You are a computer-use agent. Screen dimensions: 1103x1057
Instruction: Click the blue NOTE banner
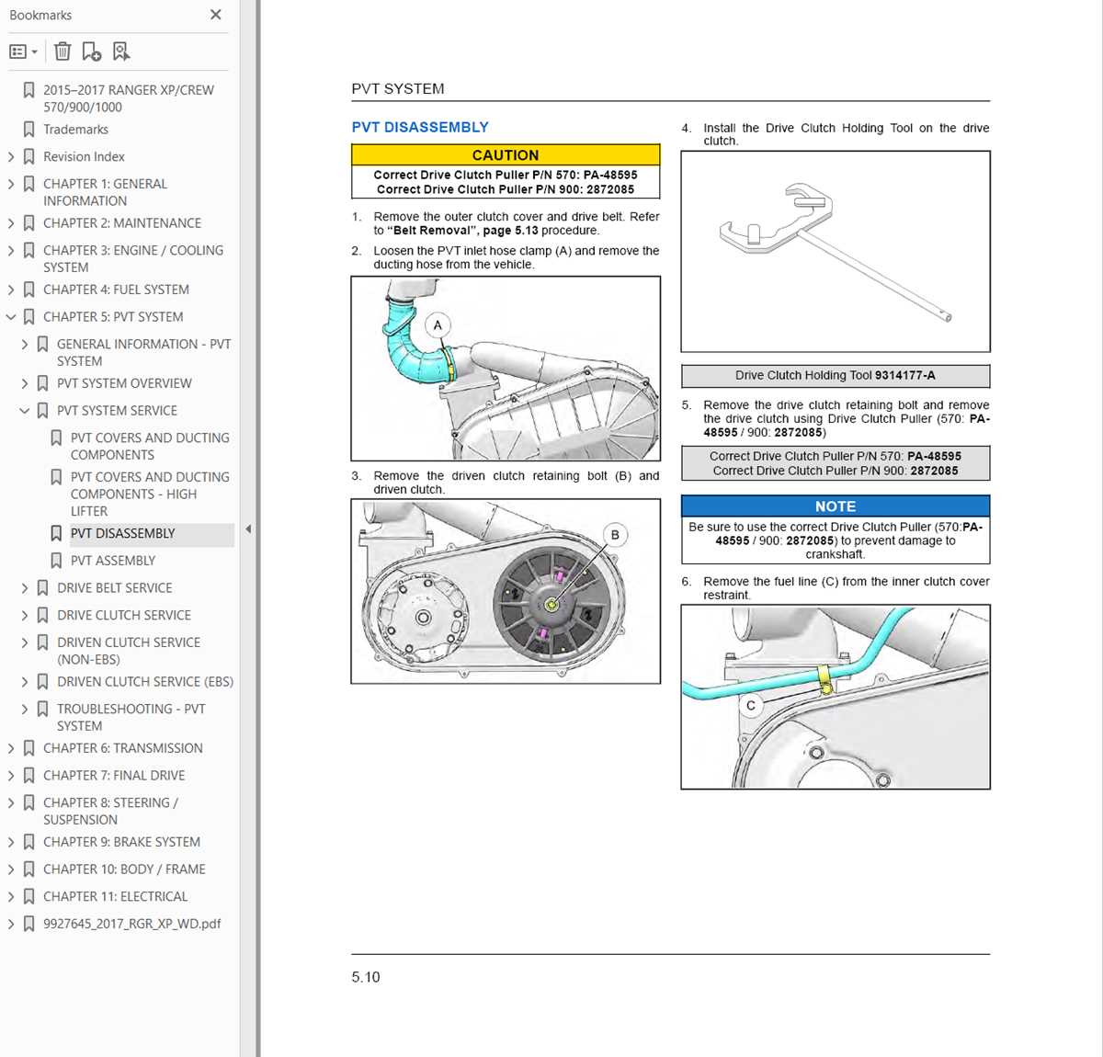pos(836,506)
